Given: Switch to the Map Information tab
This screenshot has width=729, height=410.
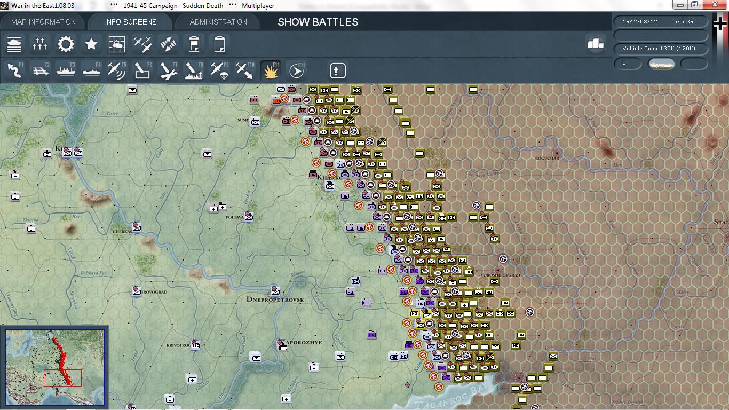Looking at the screenshot, I should pyautogui.click(x=43, y=22).
